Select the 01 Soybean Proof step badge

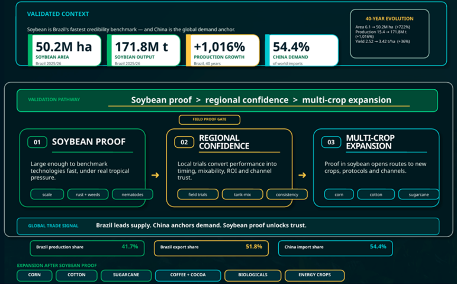coord(37,142)
